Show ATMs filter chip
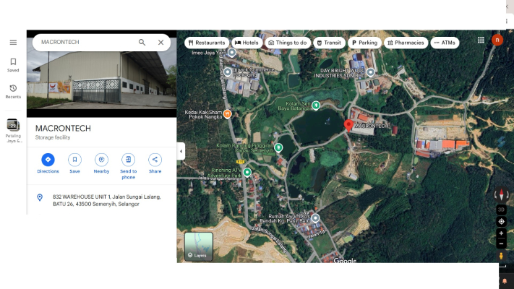 pyautogui.click(x=445, y=43)
